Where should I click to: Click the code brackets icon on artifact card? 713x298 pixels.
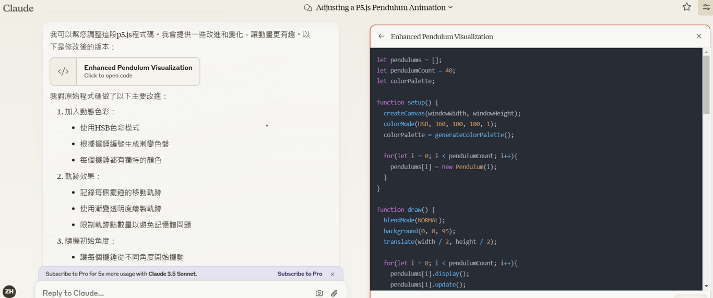tap(63, 71)
